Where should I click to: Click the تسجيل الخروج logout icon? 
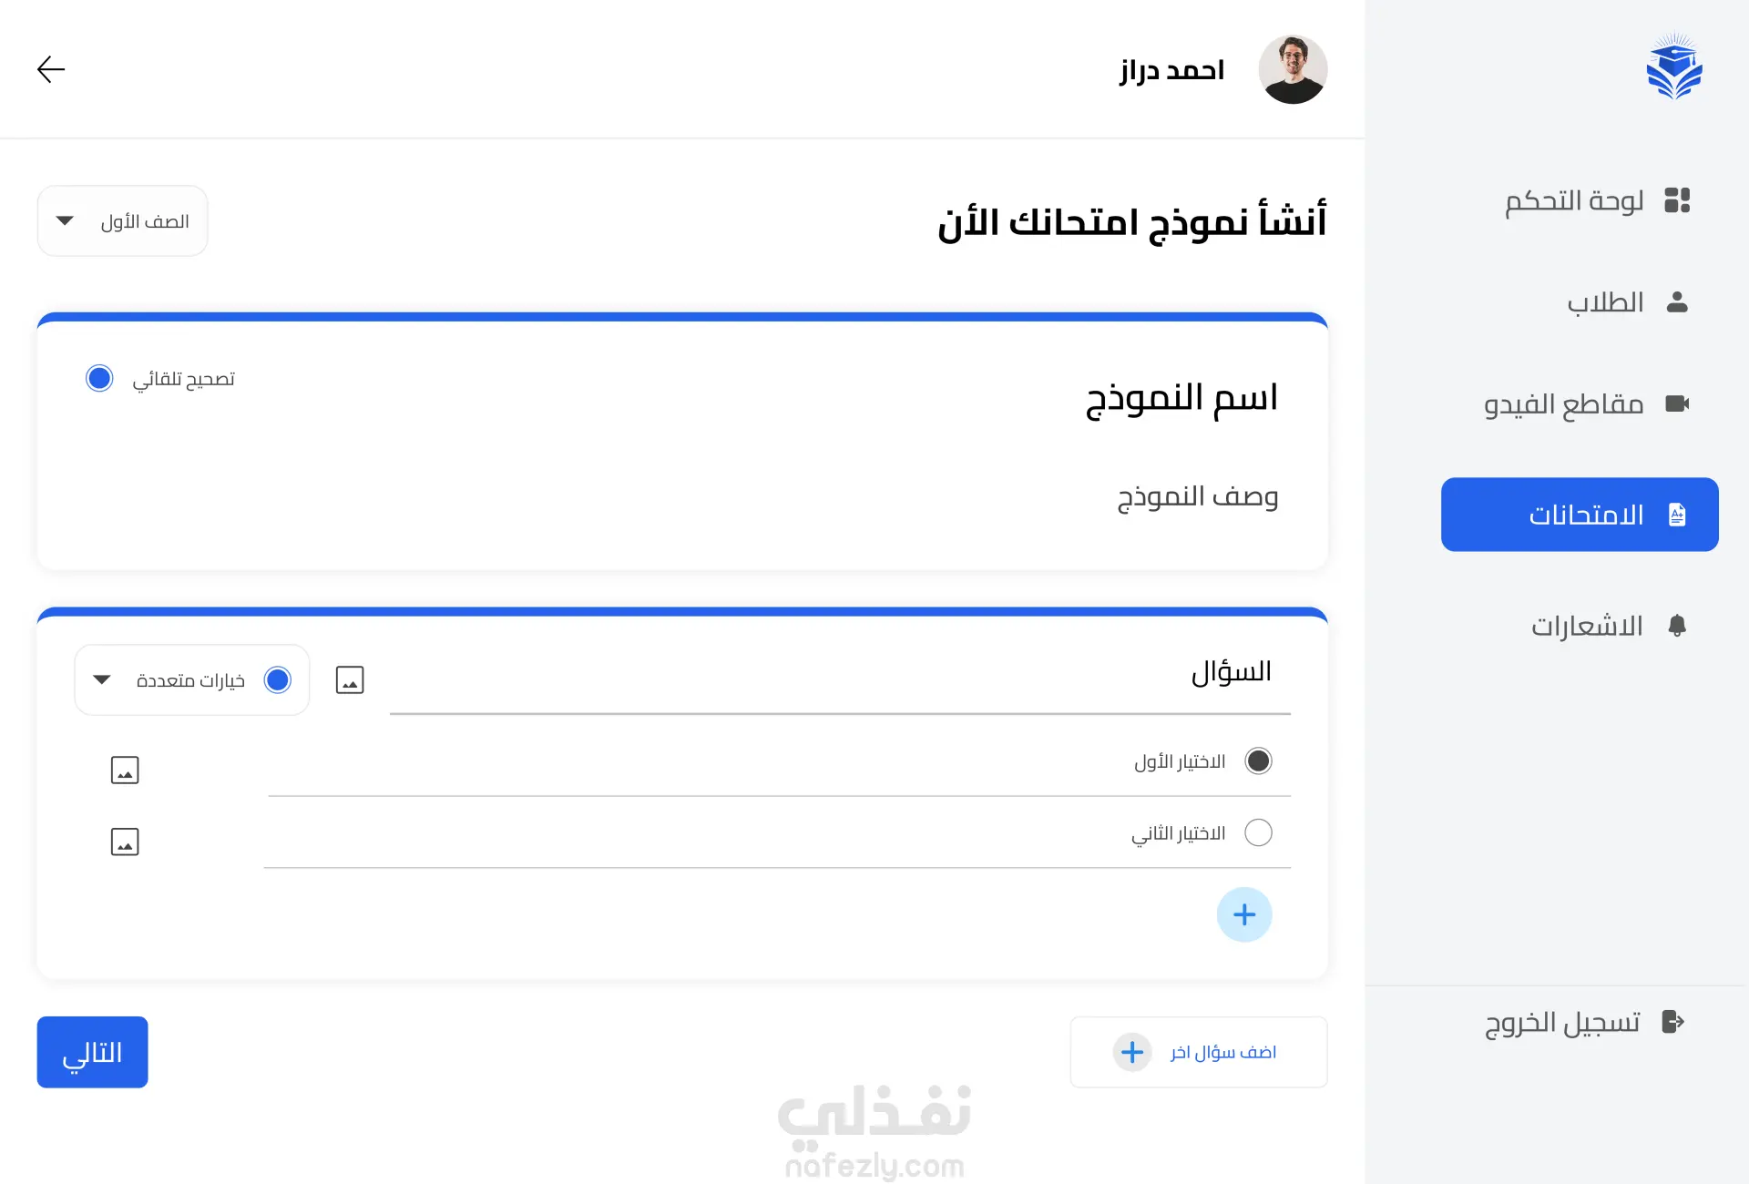(1673, 1022)
